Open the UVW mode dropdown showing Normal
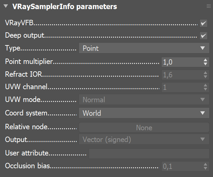213x177 pixels. (x=144, y=100)
